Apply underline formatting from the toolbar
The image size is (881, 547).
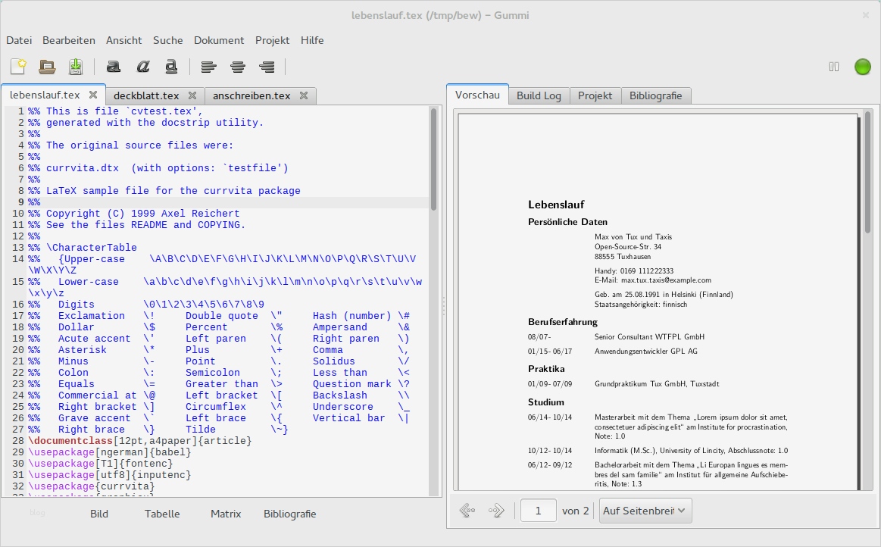click(x=171, y=67)
